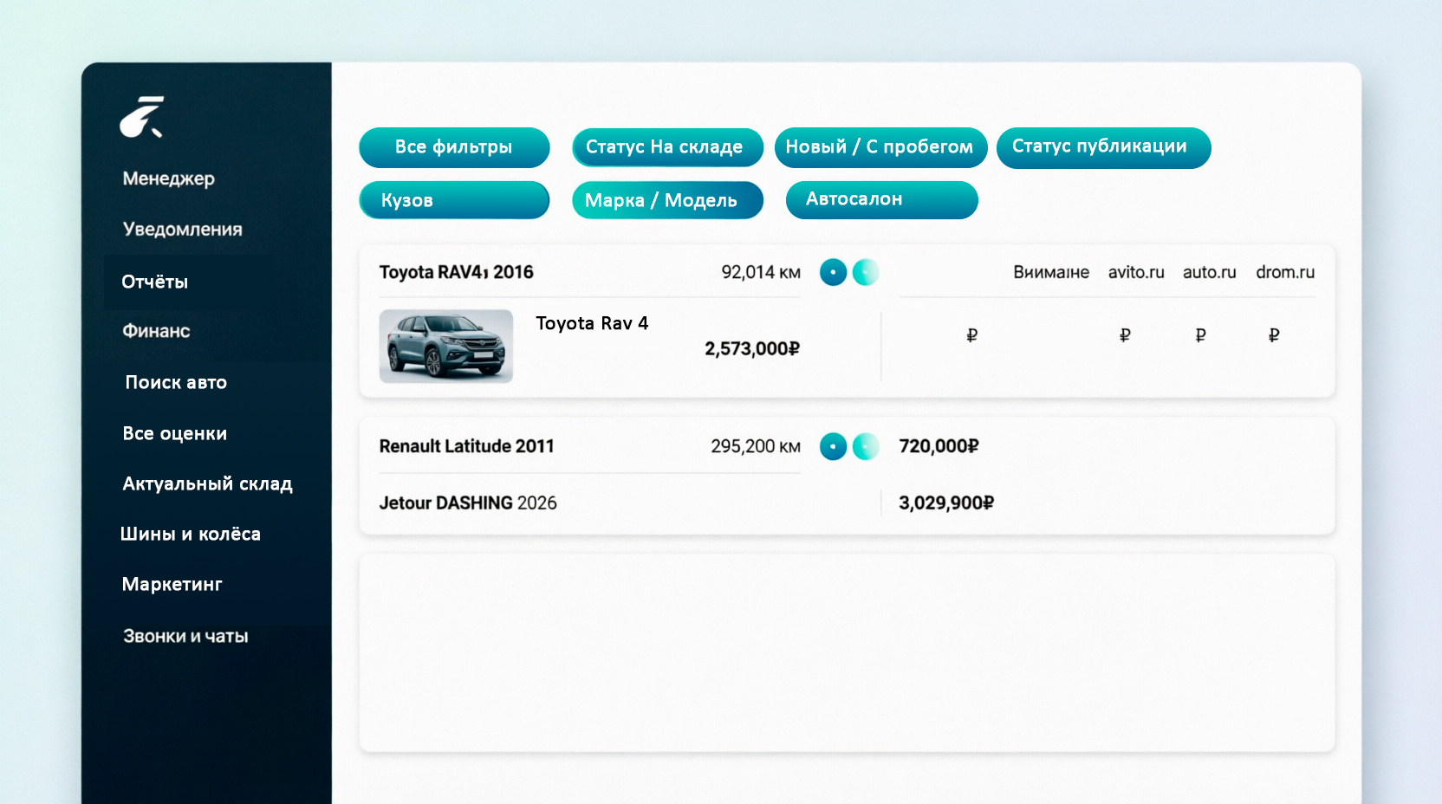Open the Renault Latitude 2011 listing

coord(467,446)
